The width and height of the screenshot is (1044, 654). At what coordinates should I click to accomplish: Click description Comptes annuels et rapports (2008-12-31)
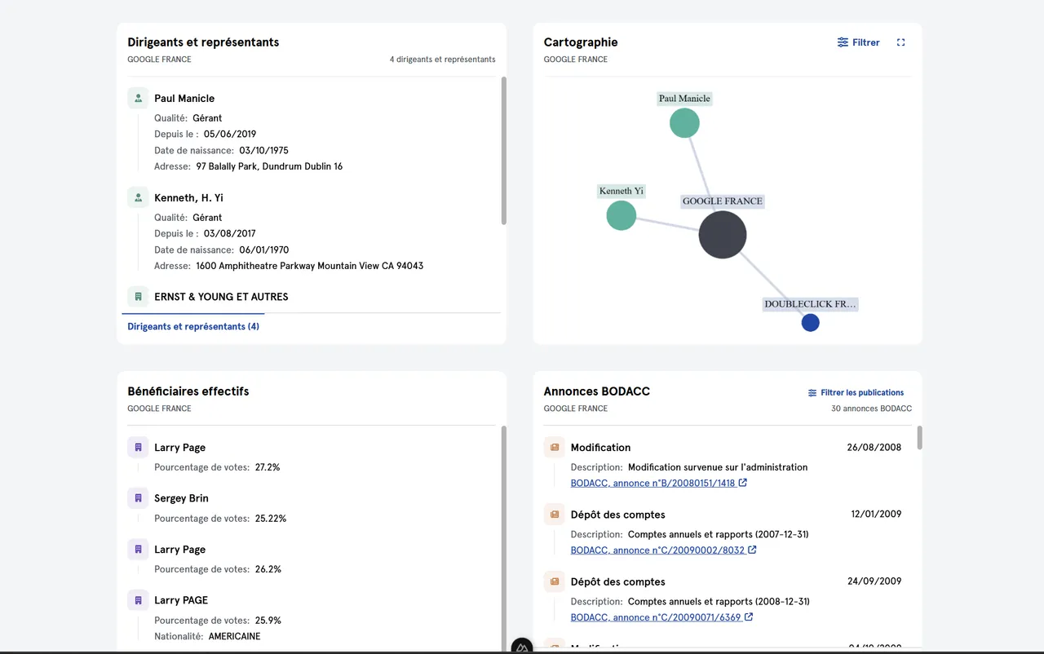click(719, 602)
